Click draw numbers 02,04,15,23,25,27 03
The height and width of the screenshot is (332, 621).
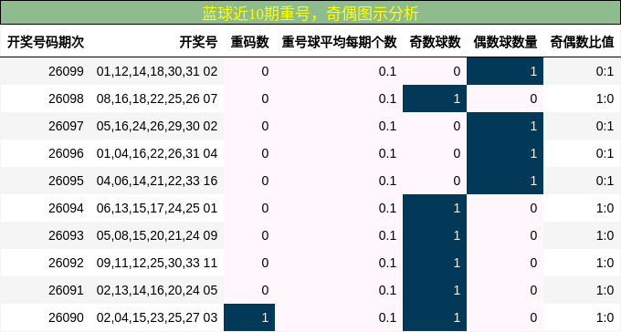157,317
